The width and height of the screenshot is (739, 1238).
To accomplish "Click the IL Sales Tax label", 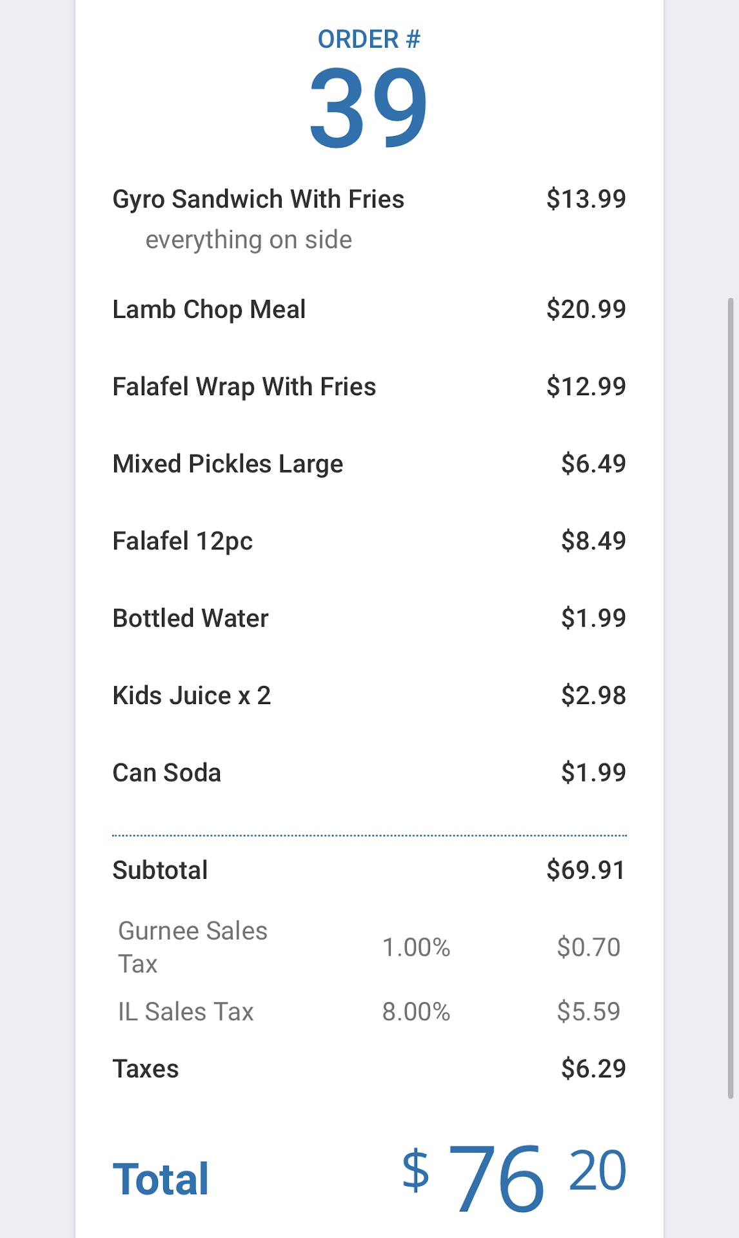I will pyautogui.click(x=186, y=1012).
